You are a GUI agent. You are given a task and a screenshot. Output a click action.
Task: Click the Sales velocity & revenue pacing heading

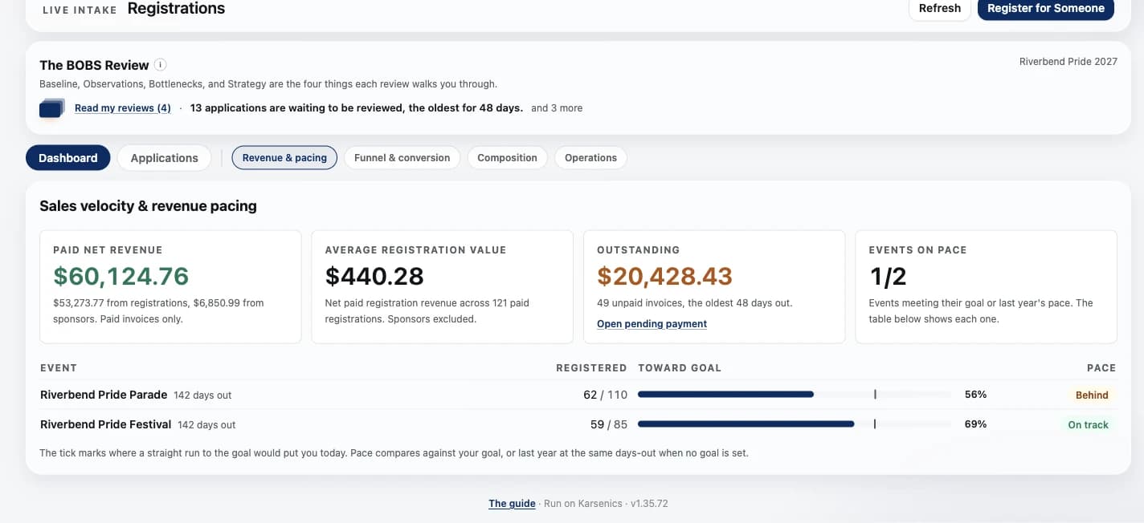pos(148,206)
